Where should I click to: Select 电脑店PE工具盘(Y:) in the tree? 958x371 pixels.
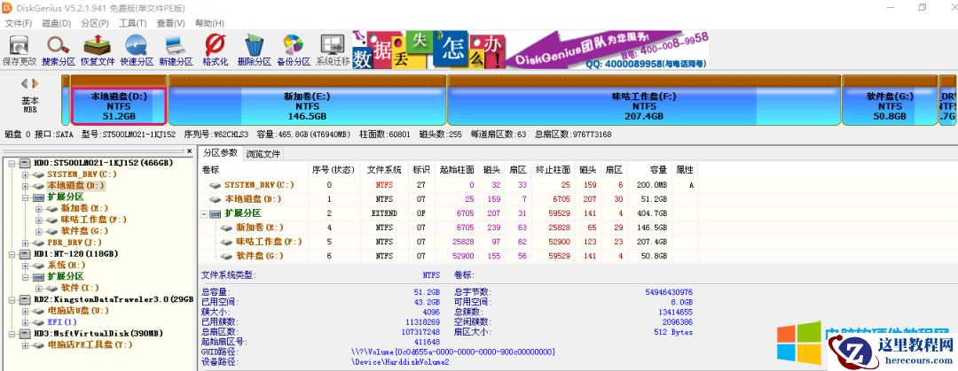[x=90, y=344]
